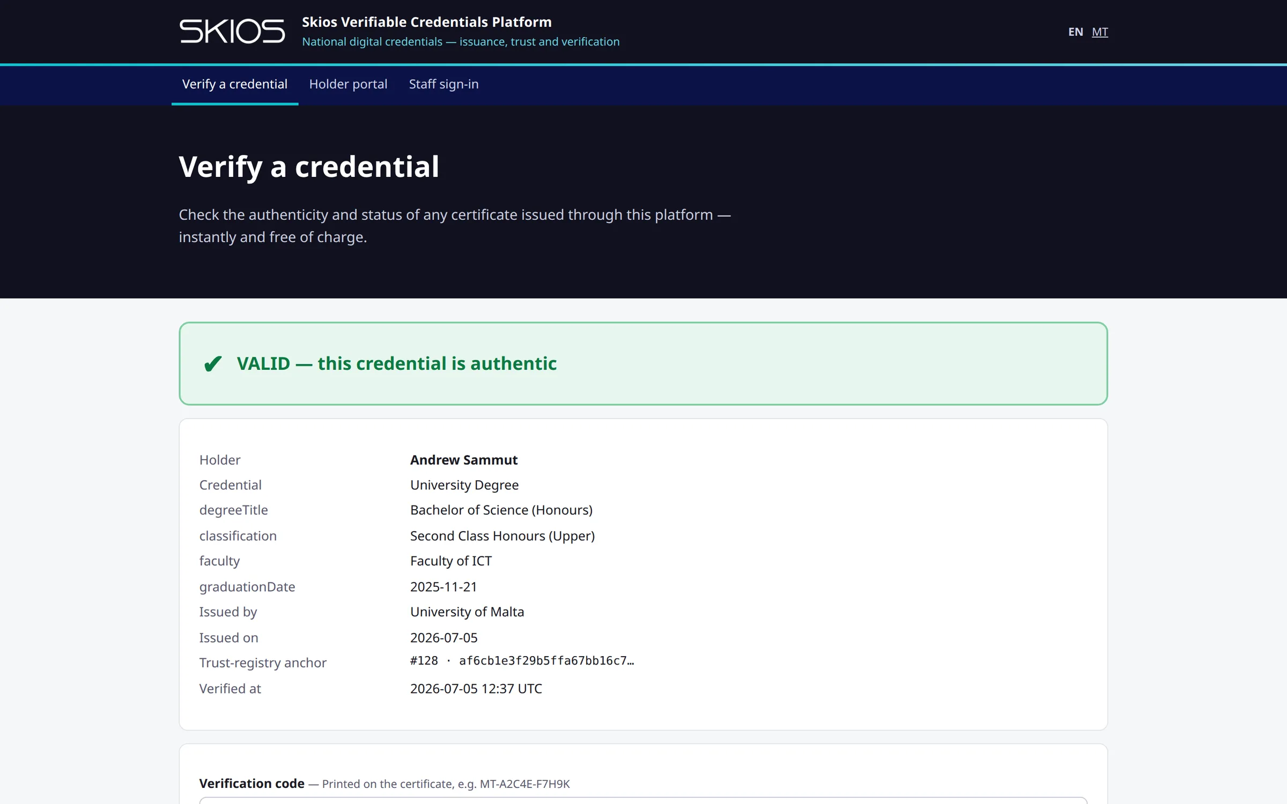Click the 'Verified at' field label
The image size is (1287, 804).
click(230, 689)
